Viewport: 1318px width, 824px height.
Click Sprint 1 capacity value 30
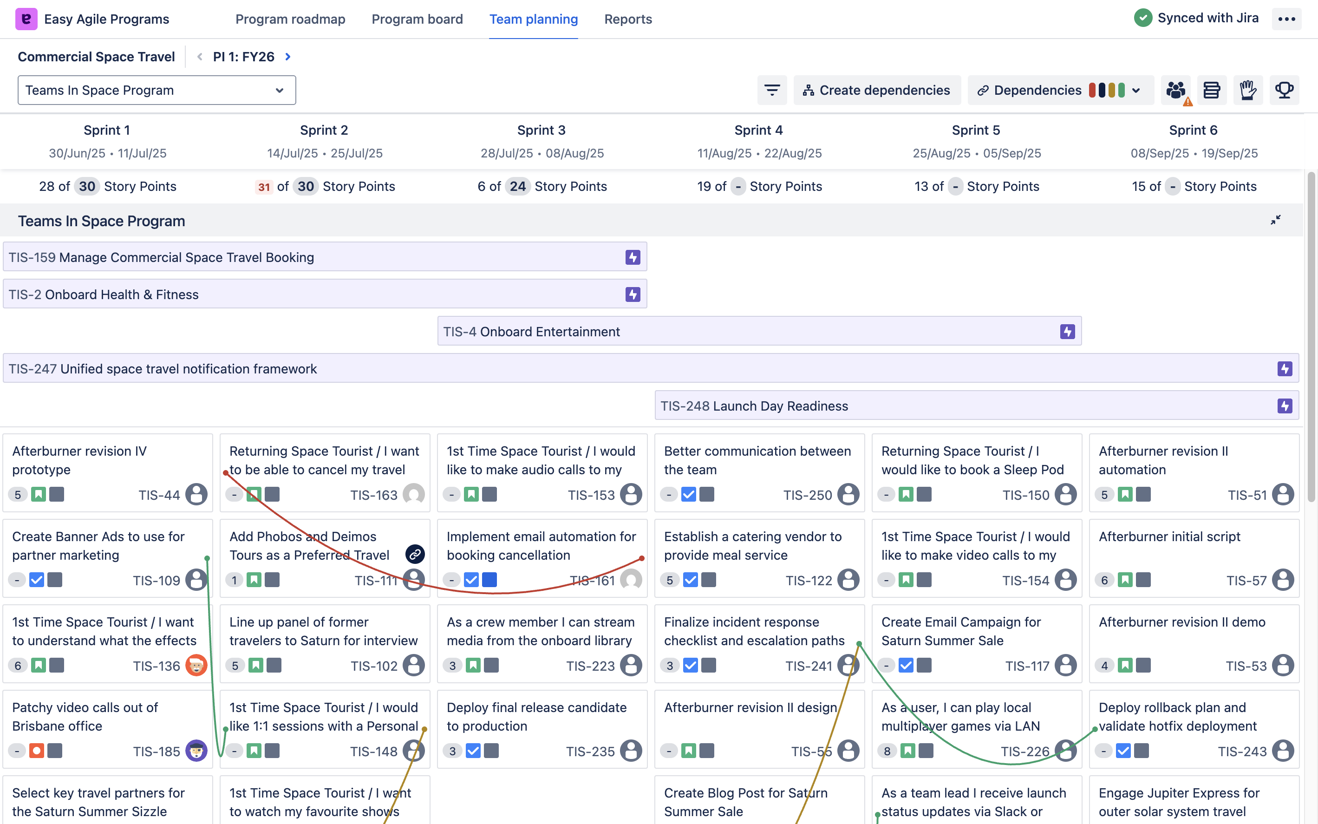[87, 186]
